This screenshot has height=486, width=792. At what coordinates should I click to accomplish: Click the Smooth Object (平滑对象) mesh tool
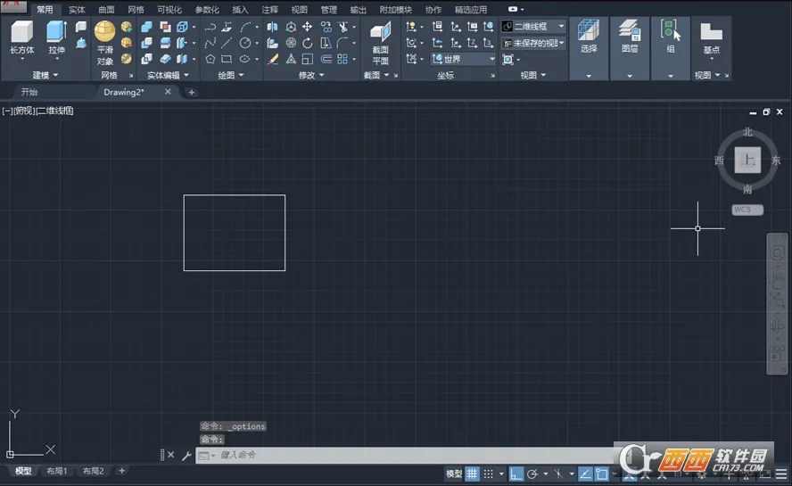pos(104,43)
